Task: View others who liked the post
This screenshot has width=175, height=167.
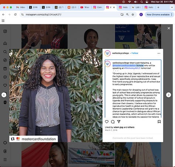Action: pyautogui.click(x=131, y=127)
